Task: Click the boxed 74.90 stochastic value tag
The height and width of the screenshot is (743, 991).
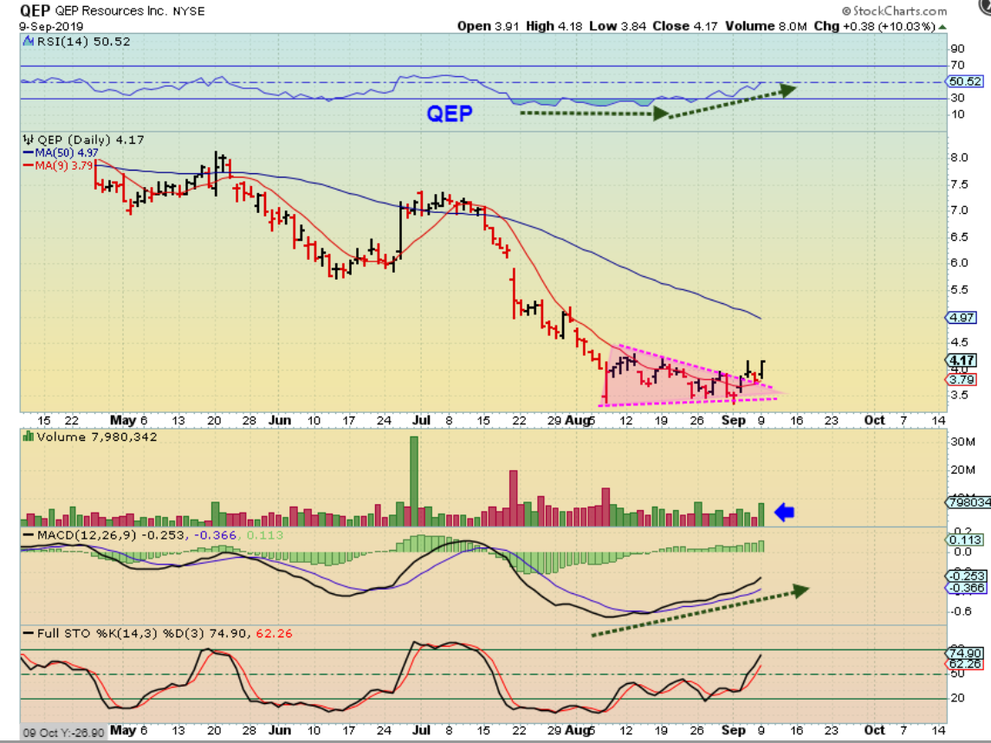Action: tap(965, 653)
